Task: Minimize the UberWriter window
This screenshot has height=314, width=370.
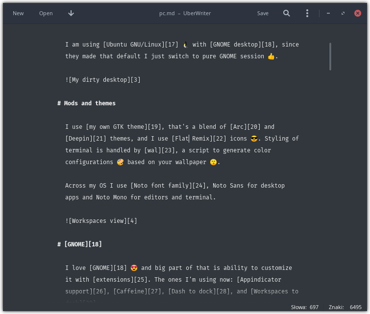Action: [328, 13]
